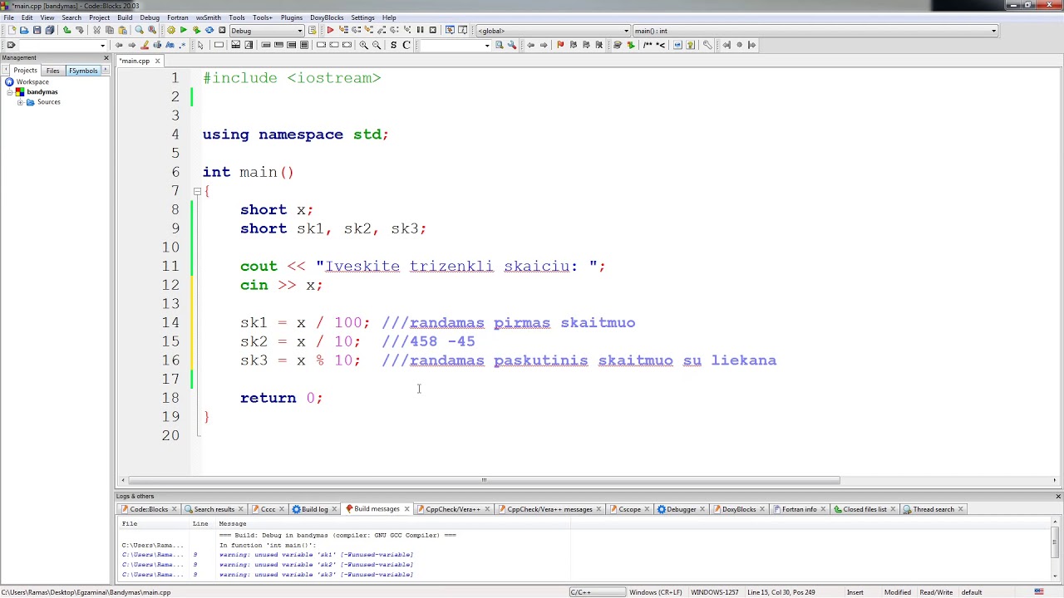Click the Open file icon

click(x=24, y=30)
